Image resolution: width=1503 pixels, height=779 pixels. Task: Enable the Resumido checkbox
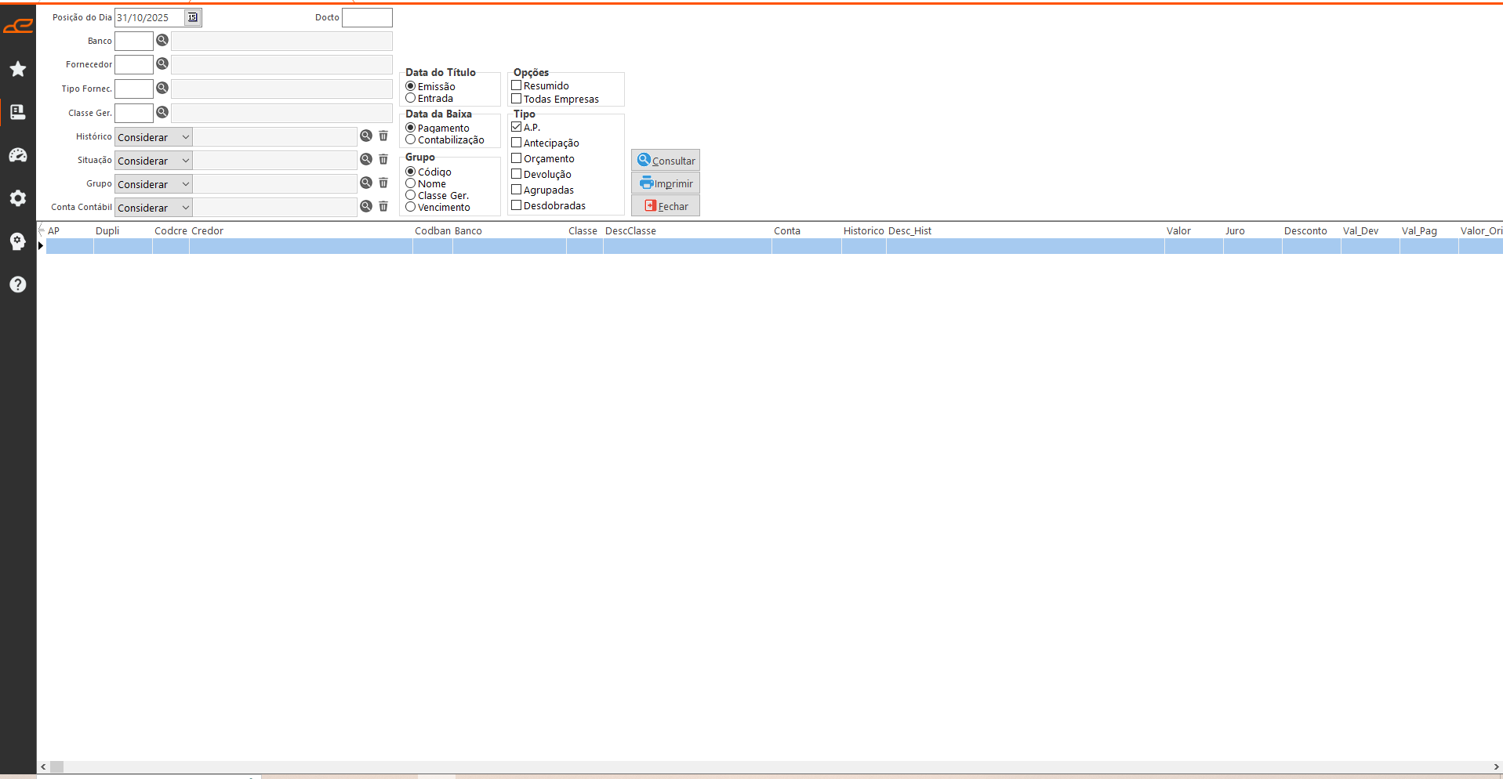[x=517, y=85]
